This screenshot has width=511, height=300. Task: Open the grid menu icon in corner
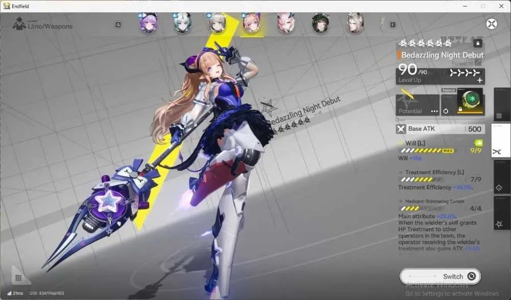tap(18, 278)
